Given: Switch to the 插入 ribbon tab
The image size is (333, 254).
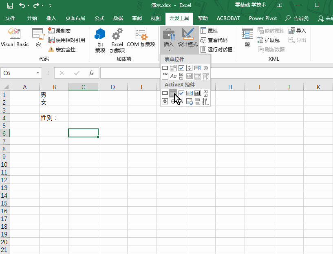Looking at the screenshot, I should click(x=51, y=18).
